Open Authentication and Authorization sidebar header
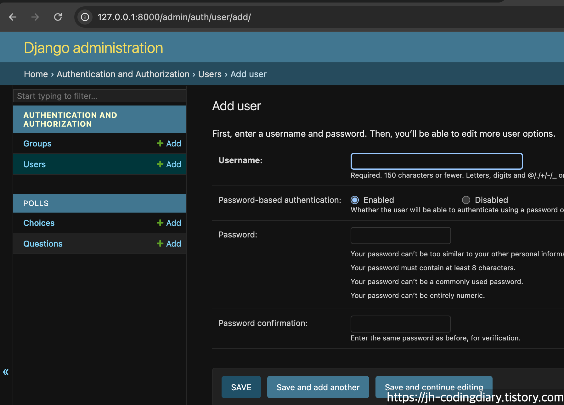The height and width of the screenshot is (405, 564). tap(70, 119)
